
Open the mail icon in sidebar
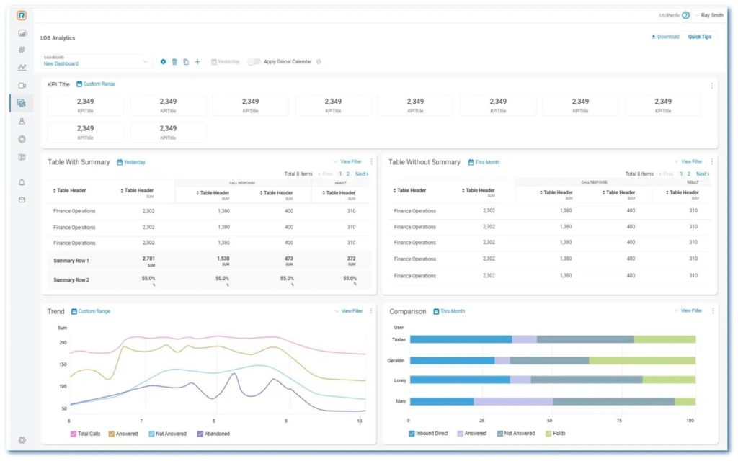tap(22, 200)
